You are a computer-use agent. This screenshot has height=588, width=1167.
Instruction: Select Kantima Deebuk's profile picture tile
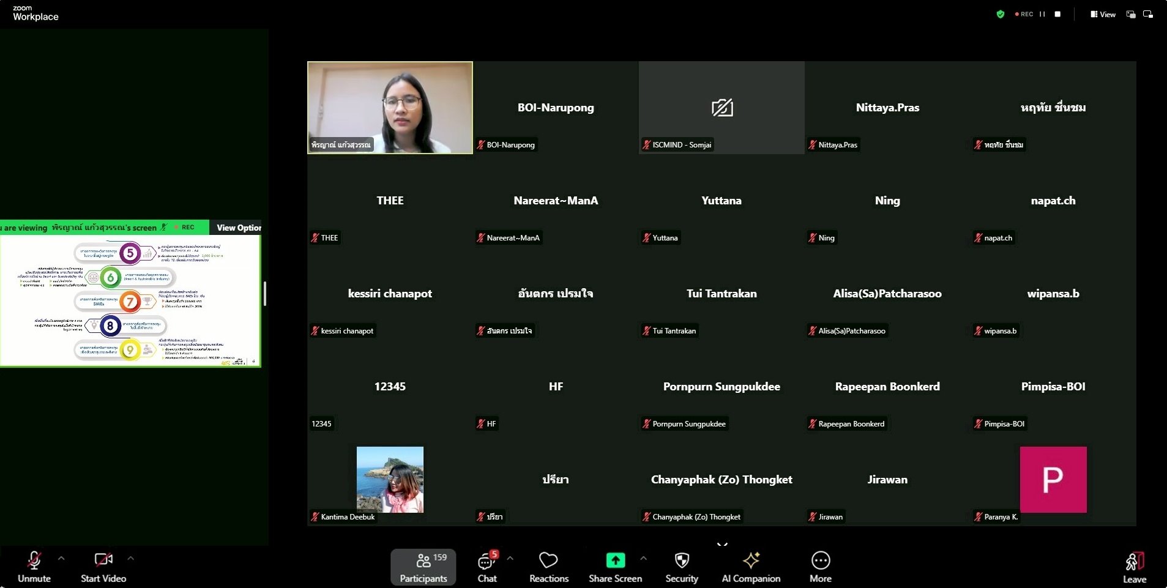click(x=390, y=479)
